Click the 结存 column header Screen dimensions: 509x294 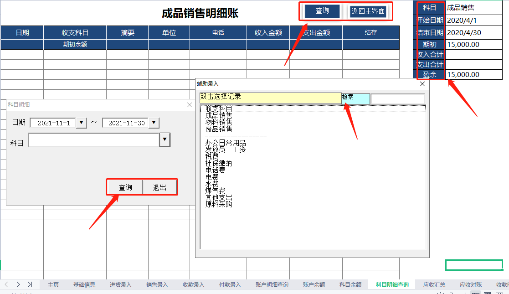point(371,33)
